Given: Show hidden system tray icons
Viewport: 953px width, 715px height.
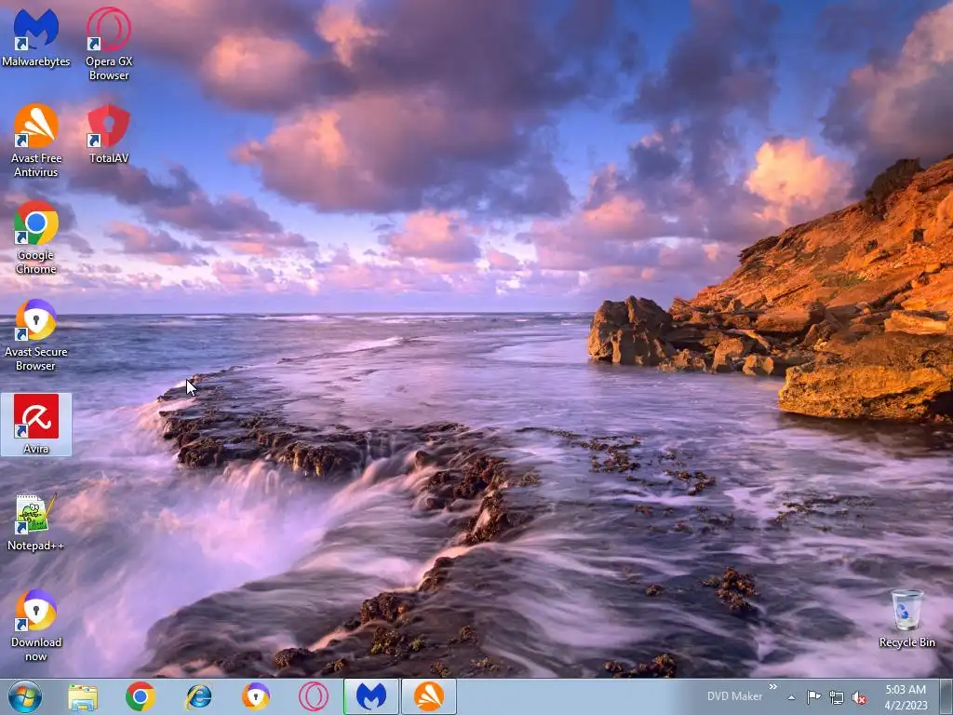Looking at the screenshot, I should pos(791,697).
